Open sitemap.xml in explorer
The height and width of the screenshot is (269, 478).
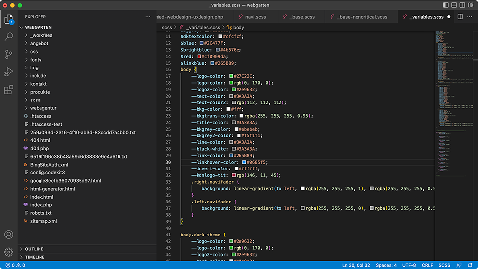(x=87, y=221)
